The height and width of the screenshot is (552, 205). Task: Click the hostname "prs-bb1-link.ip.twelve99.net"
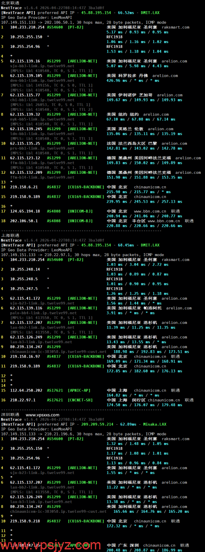point(42,148)
